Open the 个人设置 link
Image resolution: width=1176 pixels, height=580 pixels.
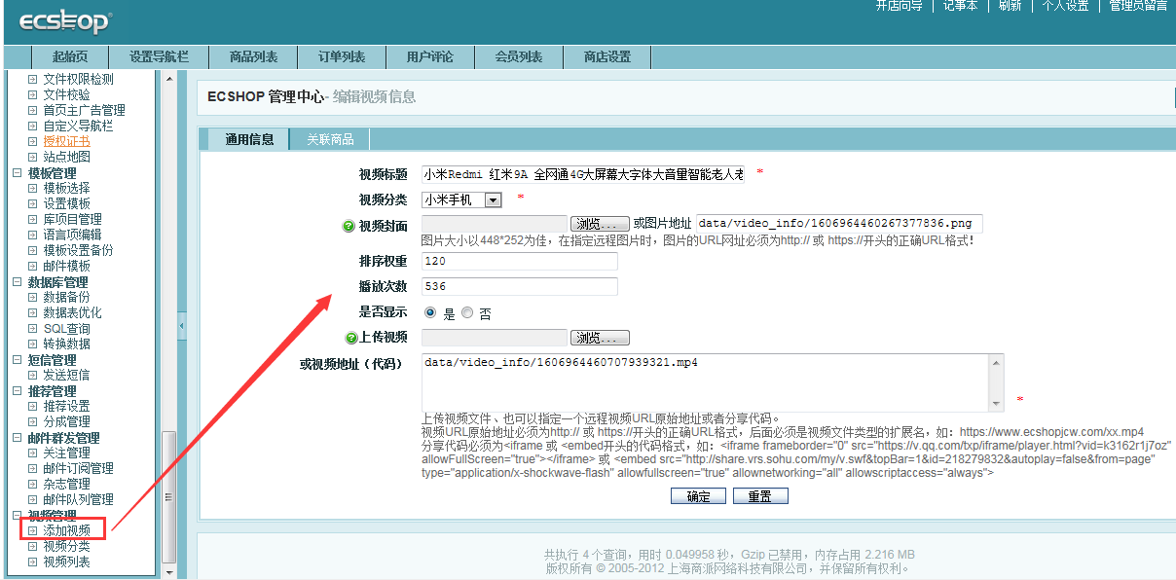[1065, 6]
